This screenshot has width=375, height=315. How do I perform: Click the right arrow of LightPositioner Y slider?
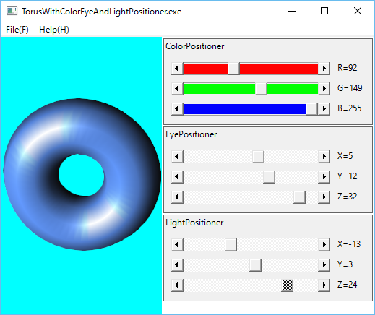coord(324,265)
